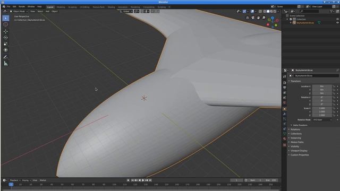Image resolution: width=340 pixels, height=191 pixels.
Task: Click the timeline current frame marker
Action: [x=11, y=185]
